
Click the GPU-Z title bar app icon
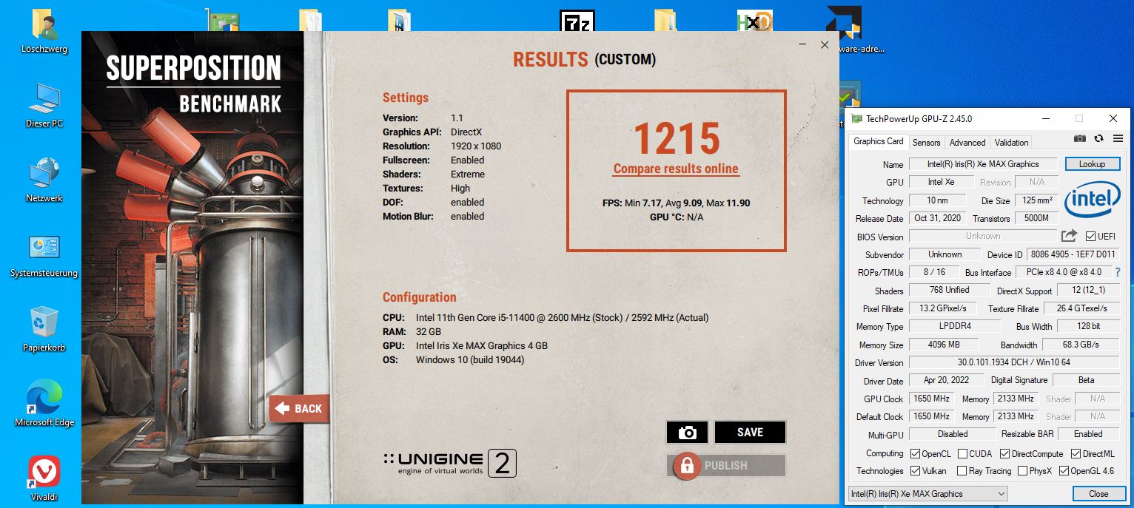[x=856, y=118]
